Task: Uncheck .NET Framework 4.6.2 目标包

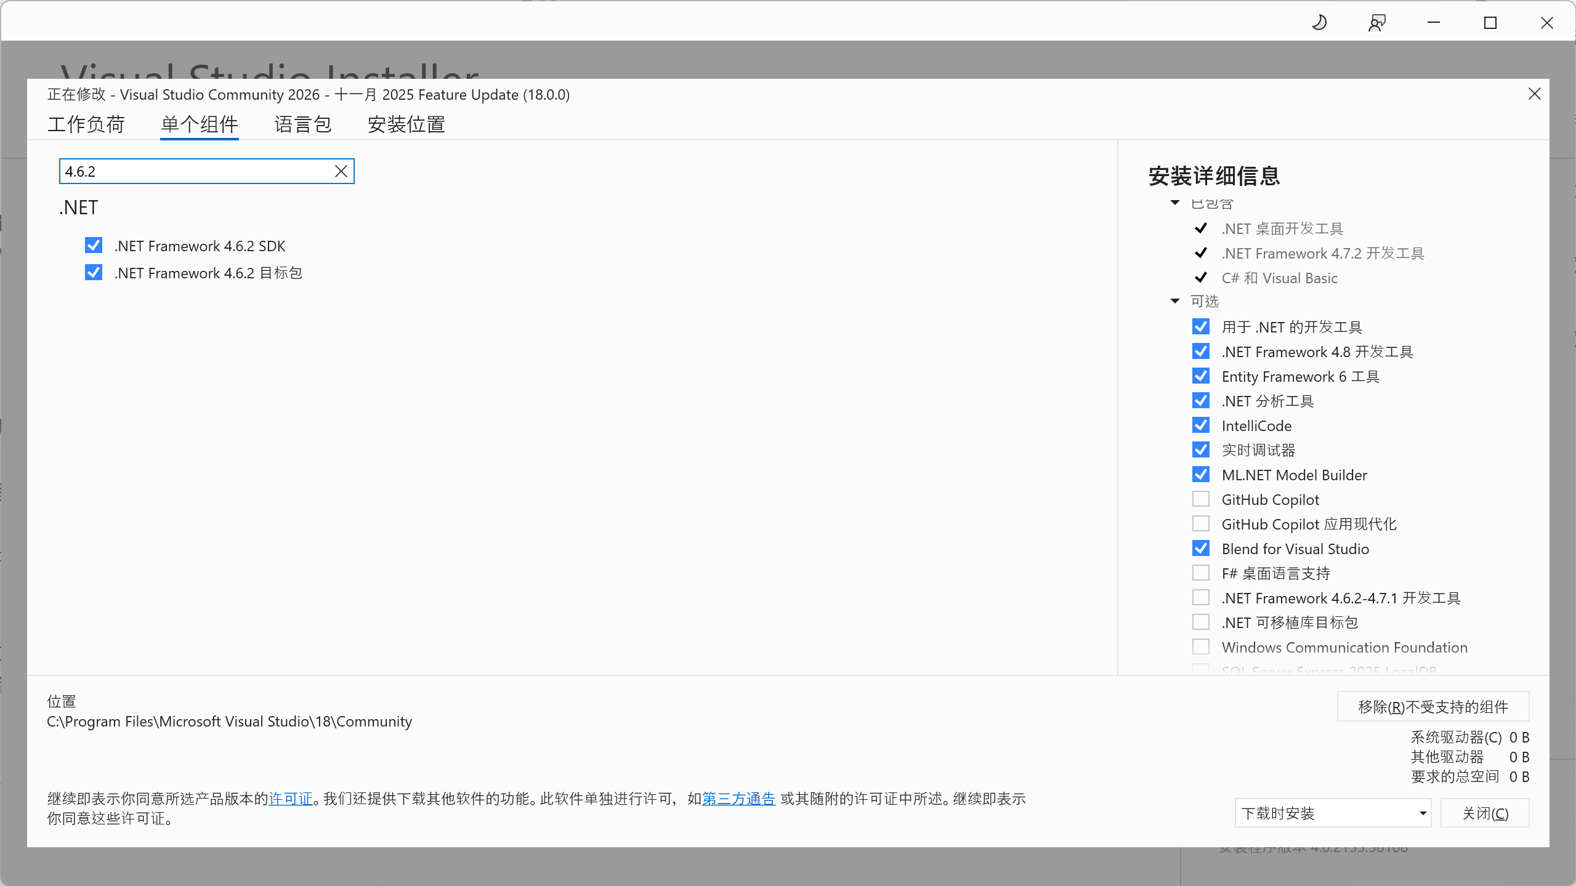Action: click(93, 272)
